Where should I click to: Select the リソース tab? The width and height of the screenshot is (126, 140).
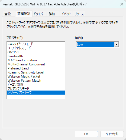(79, 14)
